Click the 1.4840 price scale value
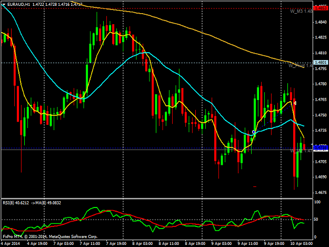 pyautogui.click(x=321, y=22)
